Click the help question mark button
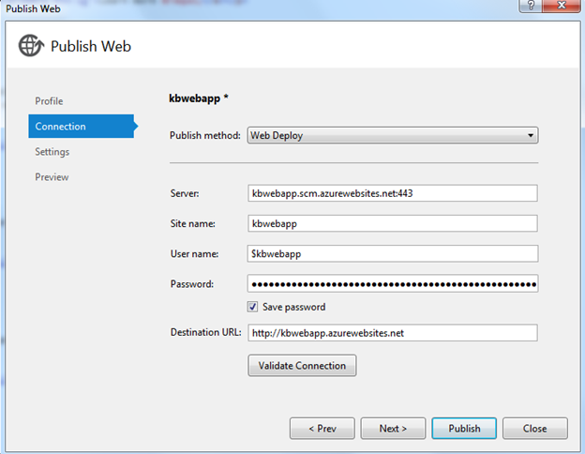The height and width of the screenshot is (454, 585). tap(531, 6)
